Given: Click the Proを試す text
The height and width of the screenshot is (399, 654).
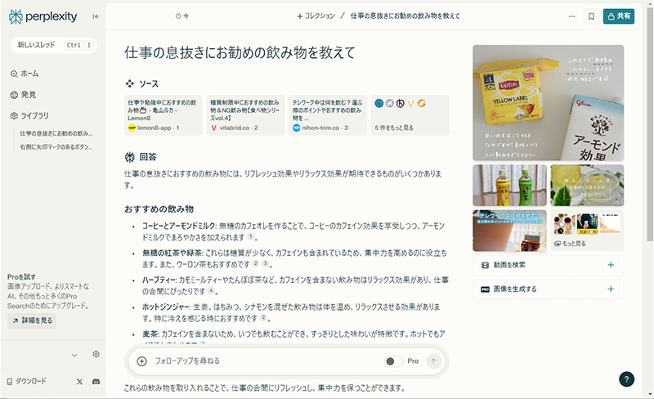Looking at the screenshot, I should [22, 276].
